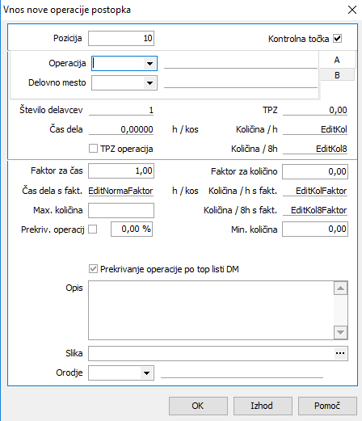Screen dimensions: 362x421
Task: Open help with the Pomoč button
Action: point(327,406)
